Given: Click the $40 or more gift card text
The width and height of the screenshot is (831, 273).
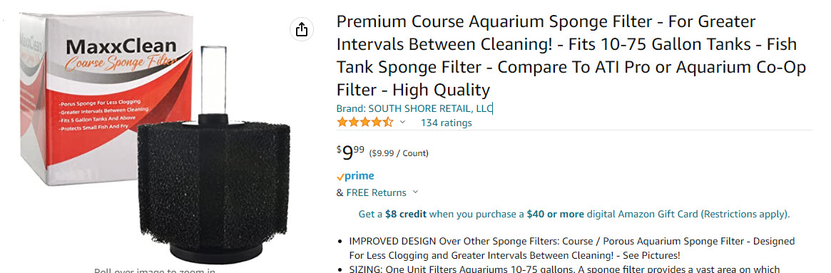Looking at the screenshot, I should (x=555, y=214).
